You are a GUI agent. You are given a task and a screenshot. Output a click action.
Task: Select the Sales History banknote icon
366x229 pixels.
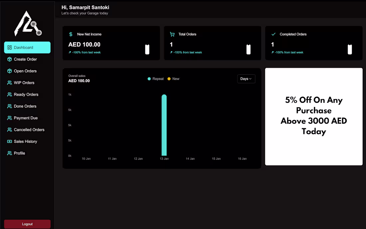point(9,141)
